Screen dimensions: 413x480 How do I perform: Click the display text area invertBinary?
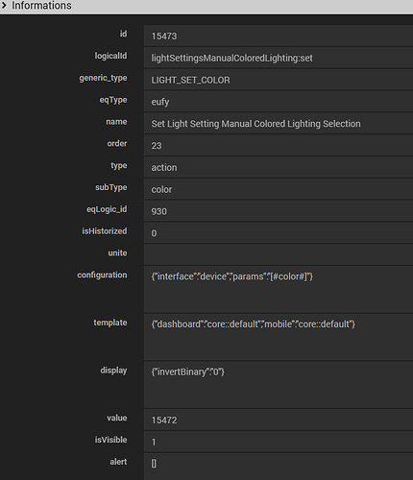[x=279, y=385]
